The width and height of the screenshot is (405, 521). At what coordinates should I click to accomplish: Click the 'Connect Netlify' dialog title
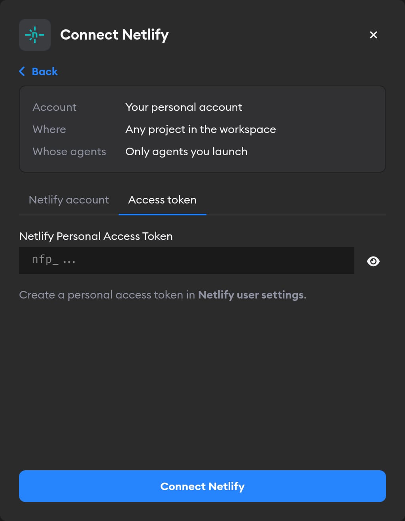(x=115, y=35)
